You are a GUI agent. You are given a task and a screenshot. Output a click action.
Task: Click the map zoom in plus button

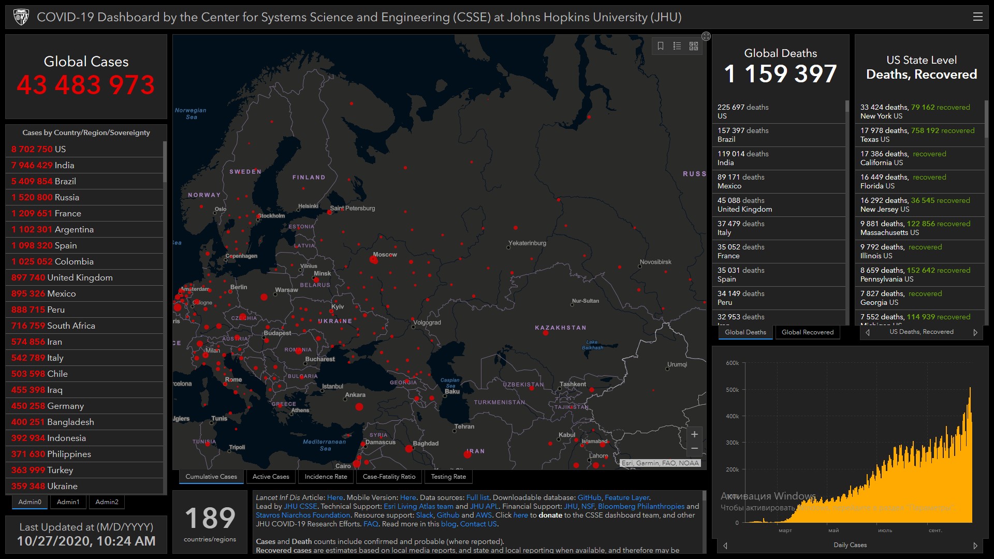click(694, 434)
